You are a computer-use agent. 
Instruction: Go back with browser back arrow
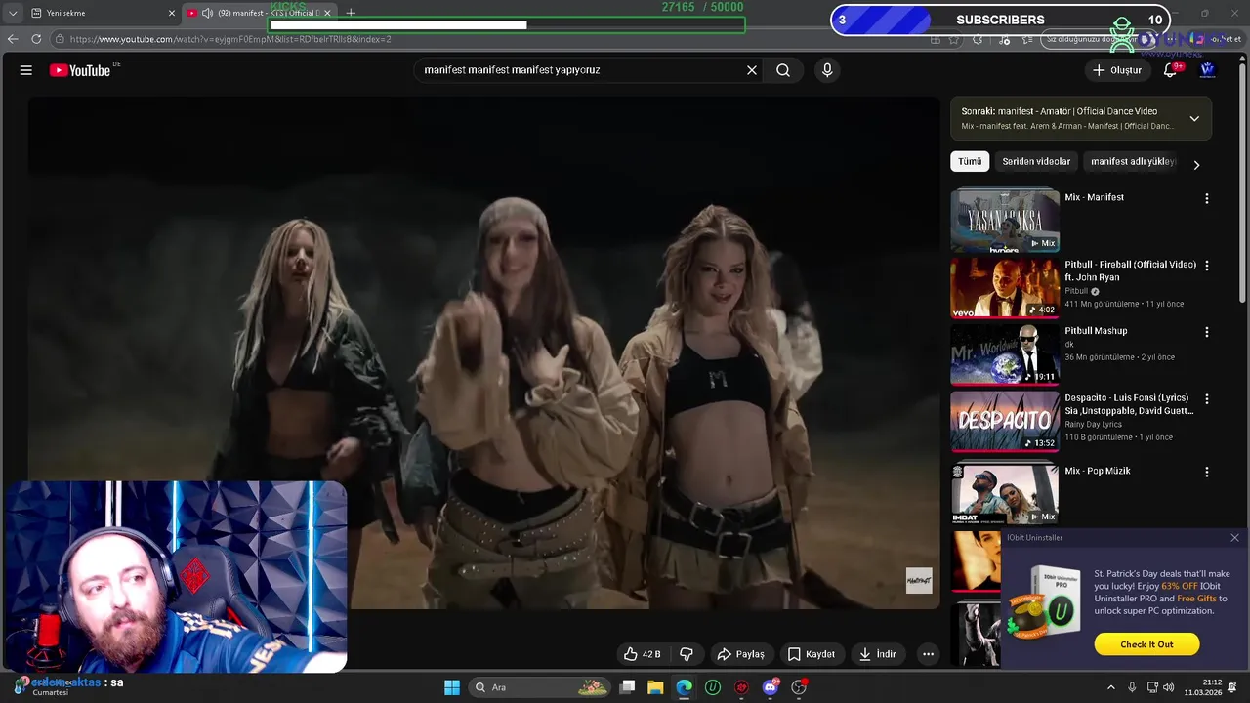coord(13,39)
